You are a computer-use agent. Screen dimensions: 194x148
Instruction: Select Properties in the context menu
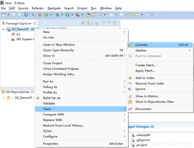pos(81,144)
